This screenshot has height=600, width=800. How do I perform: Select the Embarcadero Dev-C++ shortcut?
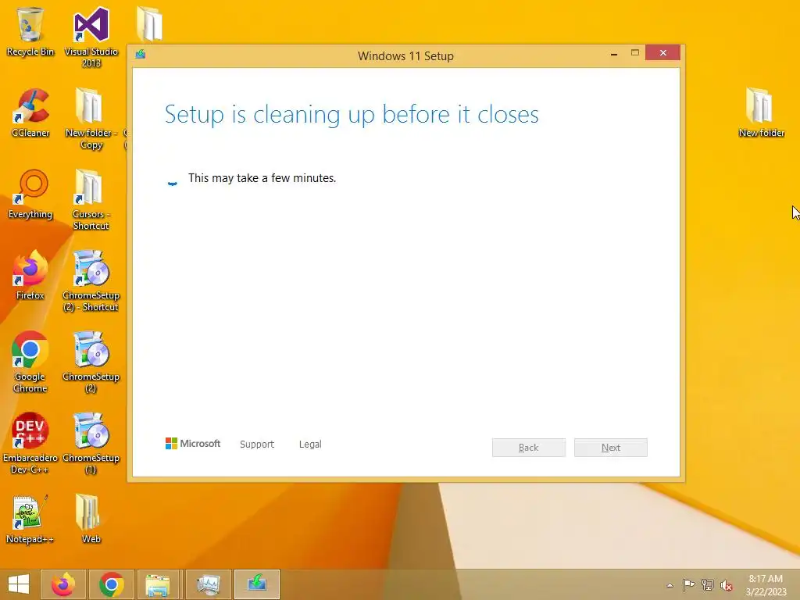[x=30, y=444]
